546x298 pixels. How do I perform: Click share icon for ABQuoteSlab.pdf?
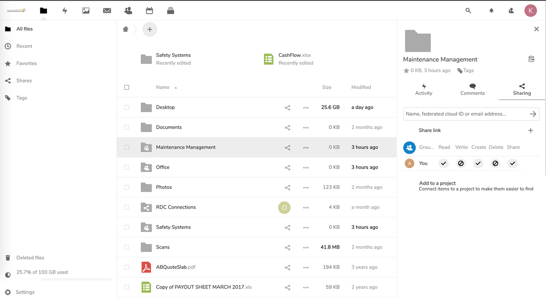pyautogui.click(x=287, y=268)
